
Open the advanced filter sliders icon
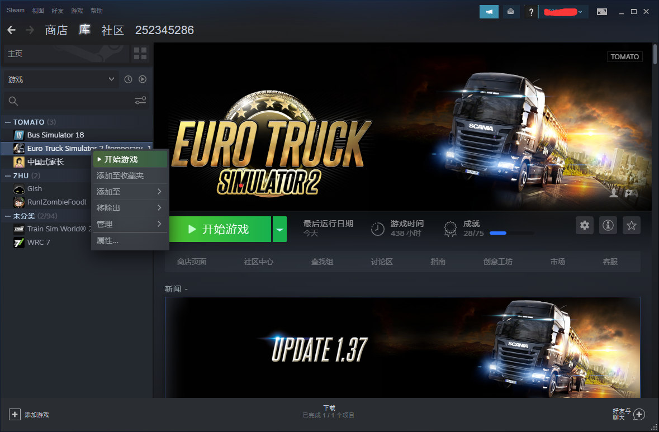tap(140, 101)
